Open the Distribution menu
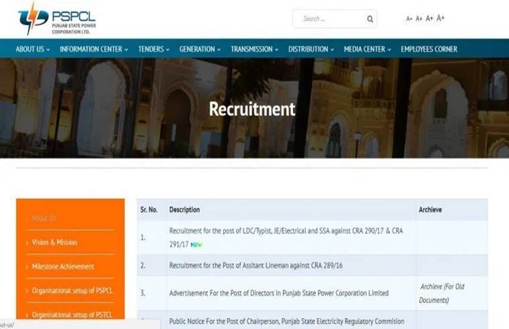 coord(311,49)
